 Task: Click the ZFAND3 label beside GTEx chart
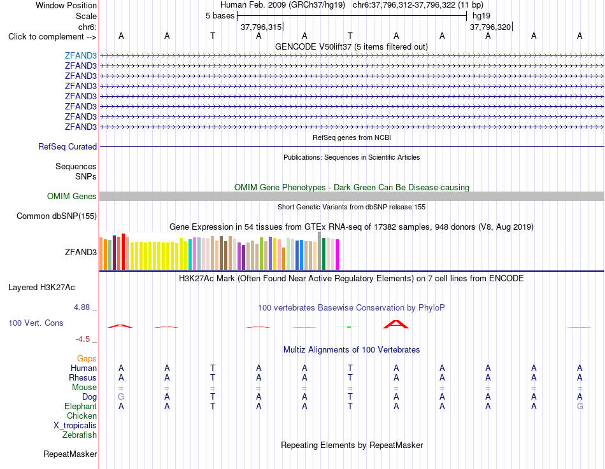81,252
